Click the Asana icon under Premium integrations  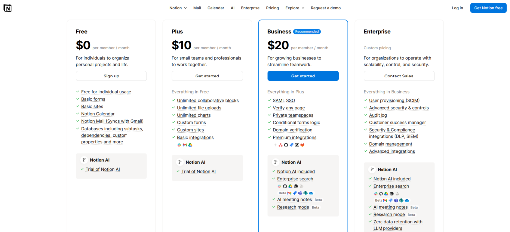281,145
